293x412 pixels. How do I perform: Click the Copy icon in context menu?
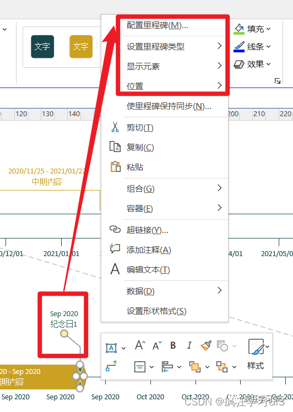(115, 147)
